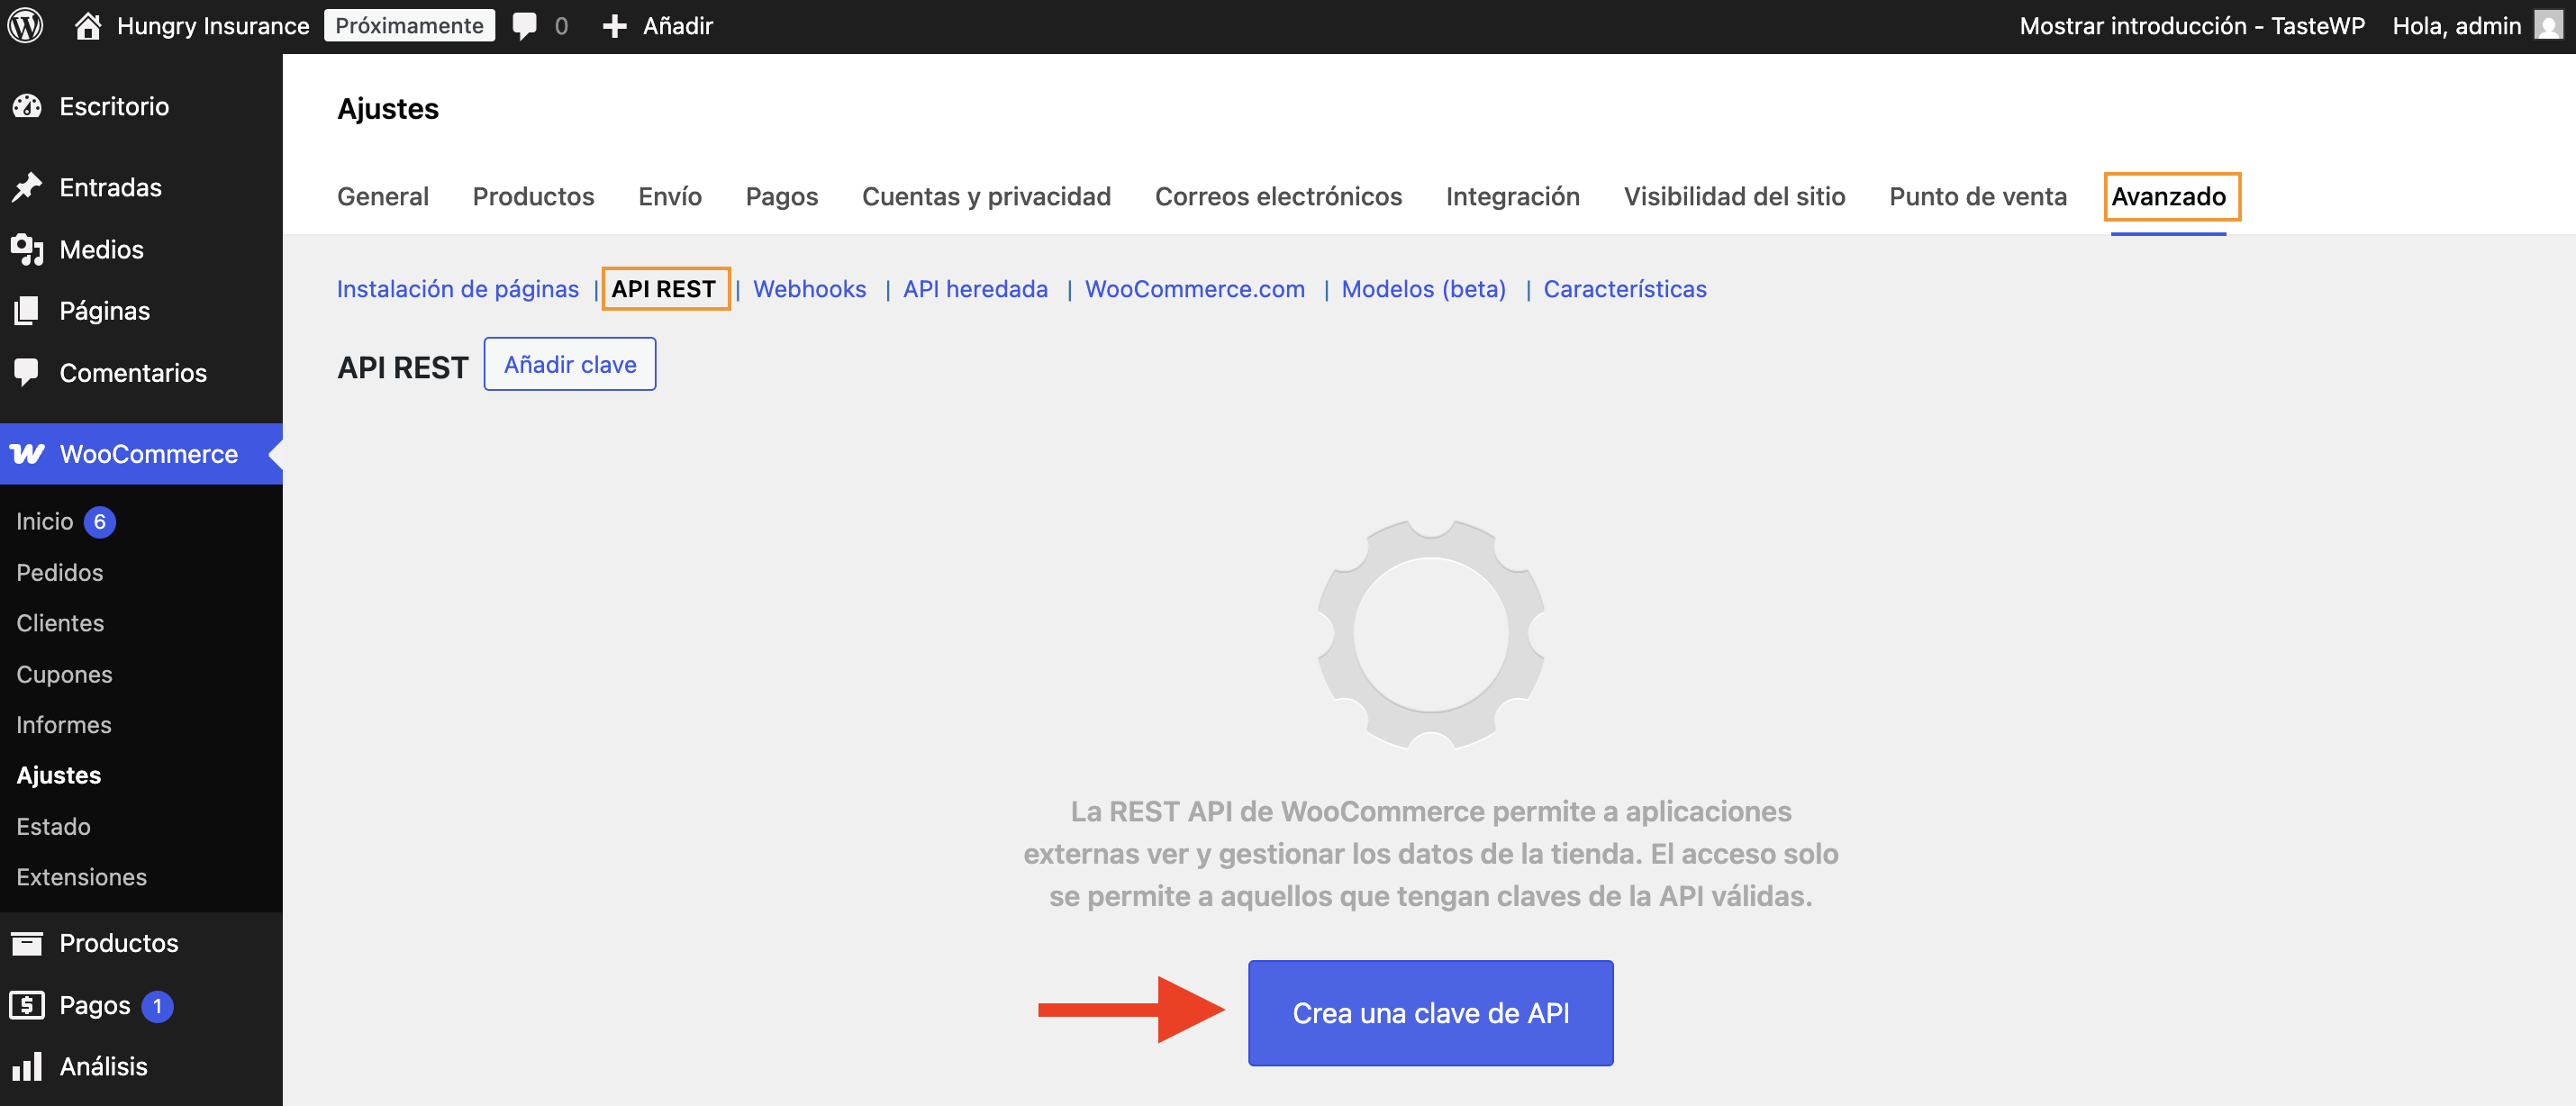The width and height of the screenshot is (2576, 1106).
Task: Open the Hungry Insurance site home icon
Action: 88,25
